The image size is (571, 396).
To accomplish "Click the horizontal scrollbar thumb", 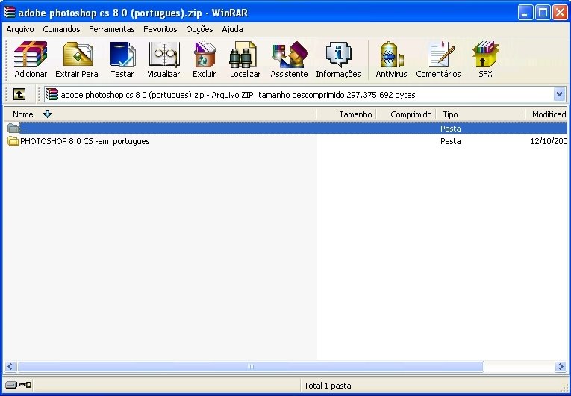I will [x=251, y=366].
